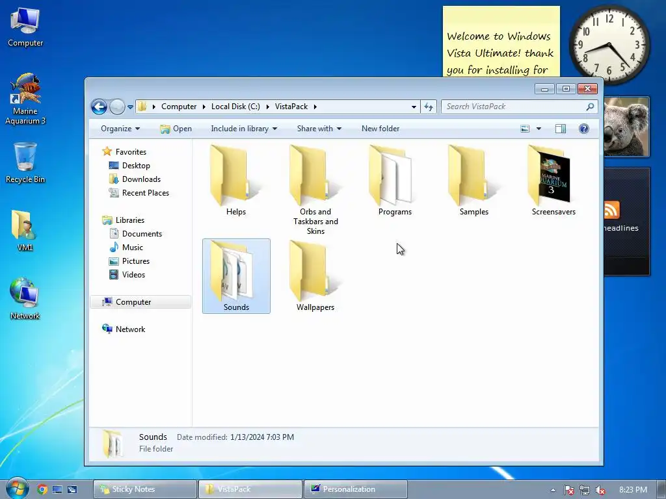Launch Chrome from the taskbar
666x499 pixels.
(42, 489)
